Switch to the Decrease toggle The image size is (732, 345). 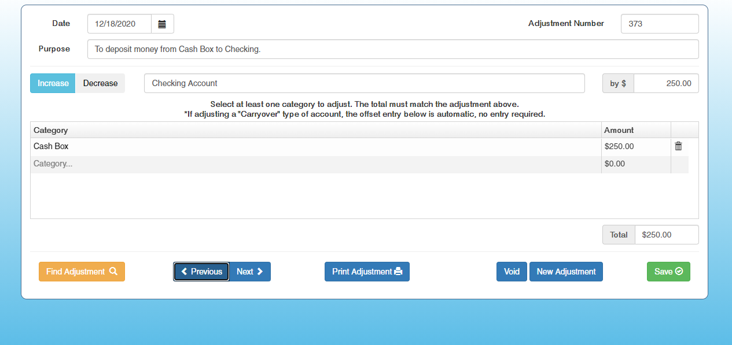click(100, 83)
